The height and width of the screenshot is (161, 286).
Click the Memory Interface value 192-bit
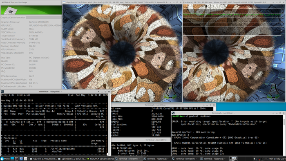32,46
